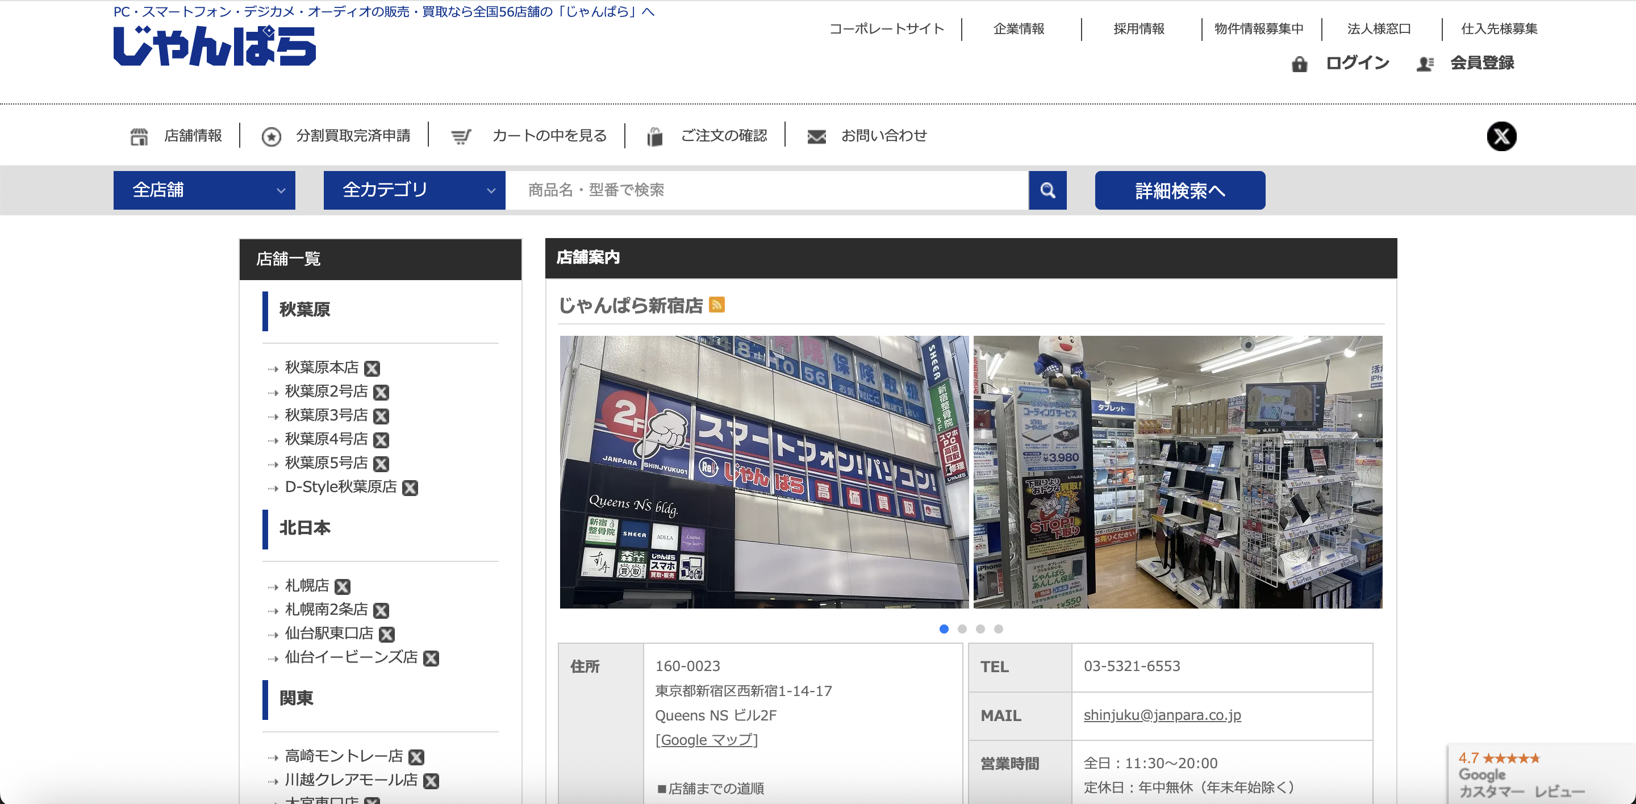This screenshot has width=1636, height=804.
Task: Open コーポレートサイト in top menu
Action: click(887, 28)
